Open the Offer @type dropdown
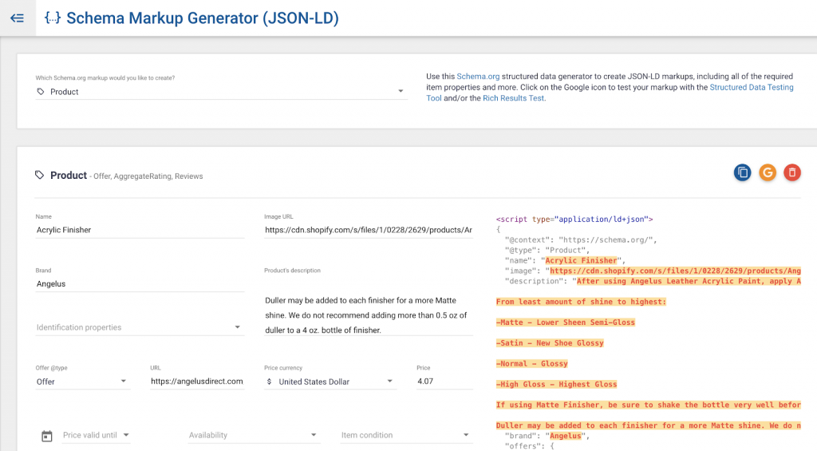Viewport: 817px width, 451px height. coord(83,382)
